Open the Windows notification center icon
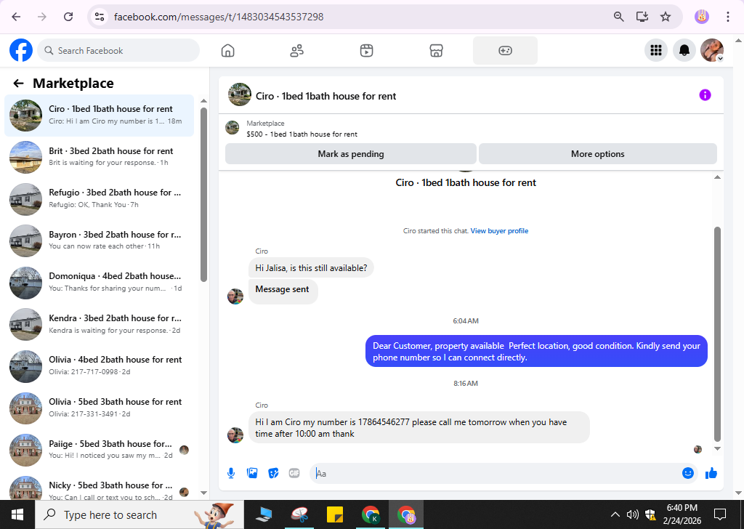This screenshot has width=744, height=529. pos(720,514)
